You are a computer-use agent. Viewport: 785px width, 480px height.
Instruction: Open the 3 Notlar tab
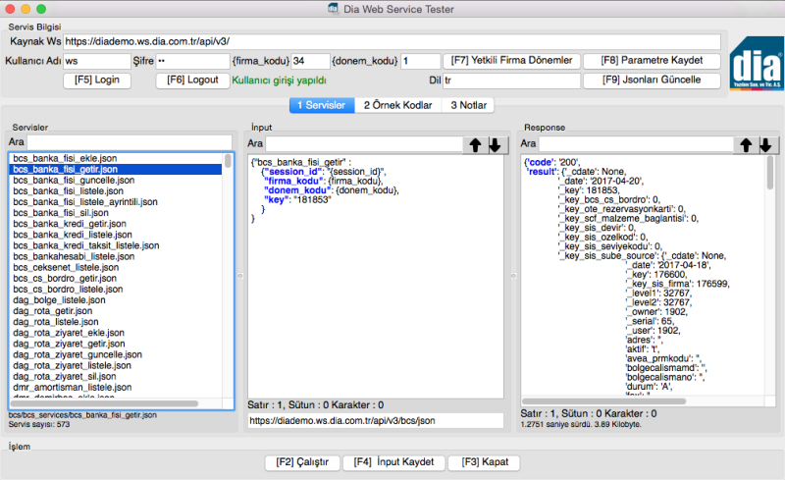[x=467, y=105]
